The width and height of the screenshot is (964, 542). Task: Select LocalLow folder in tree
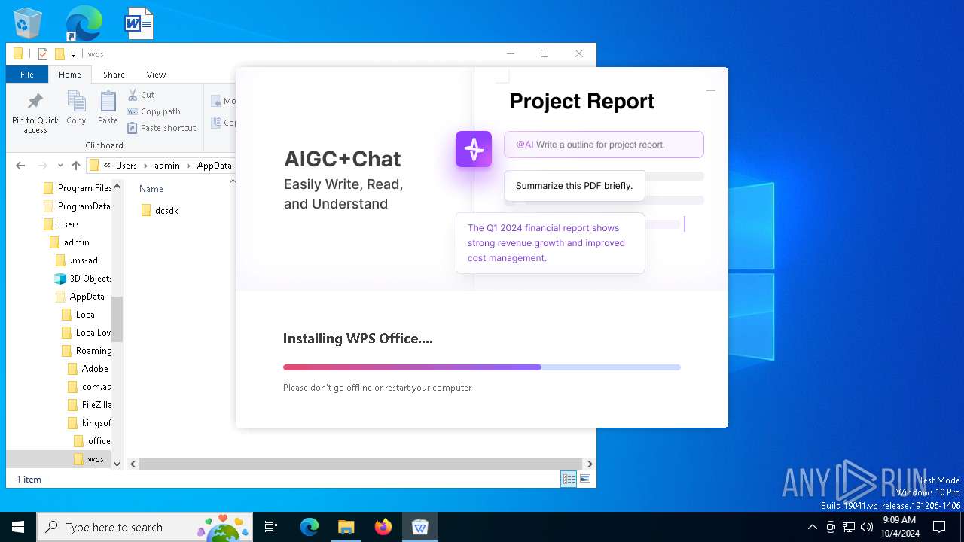coord(86,333)
